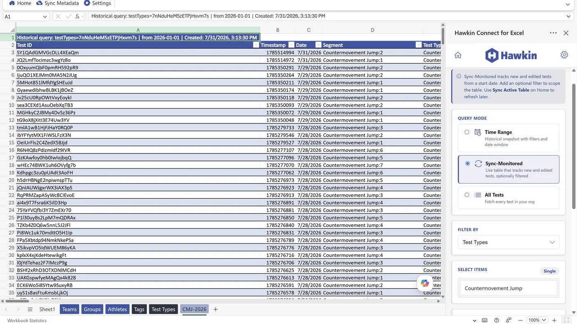Screen dimensions: 577x324
Task: Switch to the Teams sheet tab
Action: tap(69, 309)
